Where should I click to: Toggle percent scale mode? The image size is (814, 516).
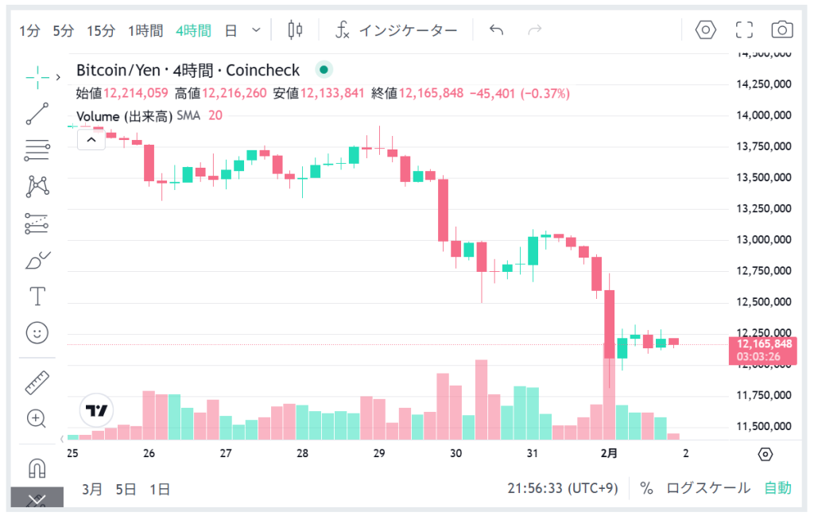pyautogui.click(x=646, y=488)
